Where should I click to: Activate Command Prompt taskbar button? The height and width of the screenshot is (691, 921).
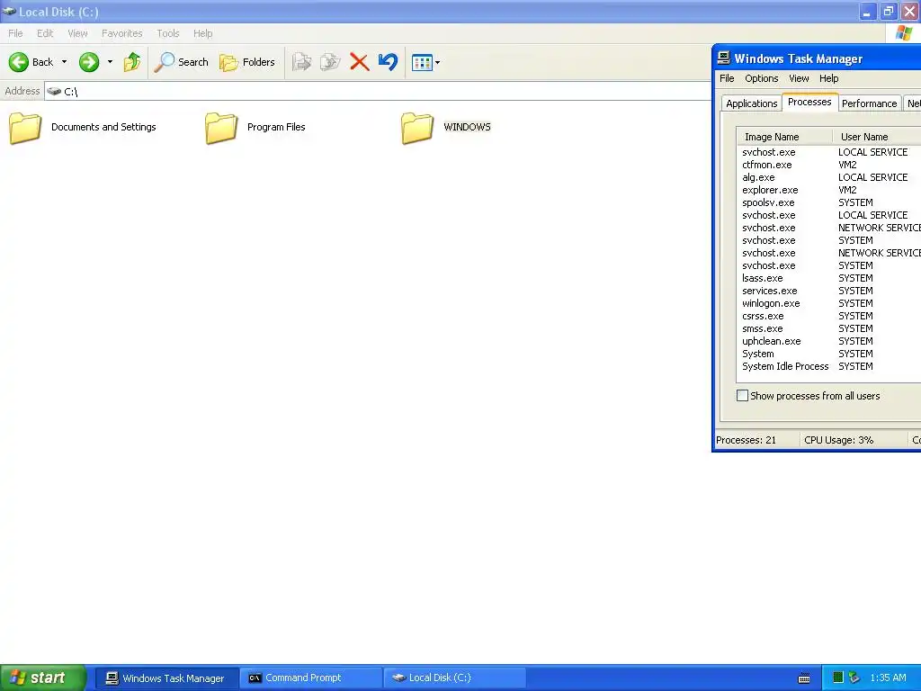tap(311, 678)
